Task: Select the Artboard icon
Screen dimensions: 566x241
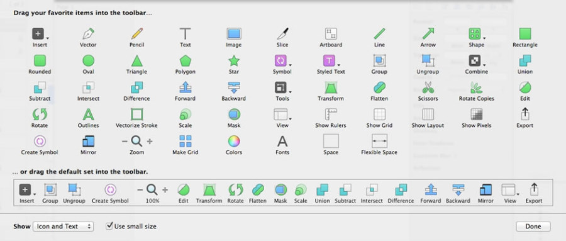Action: (331, 34)
